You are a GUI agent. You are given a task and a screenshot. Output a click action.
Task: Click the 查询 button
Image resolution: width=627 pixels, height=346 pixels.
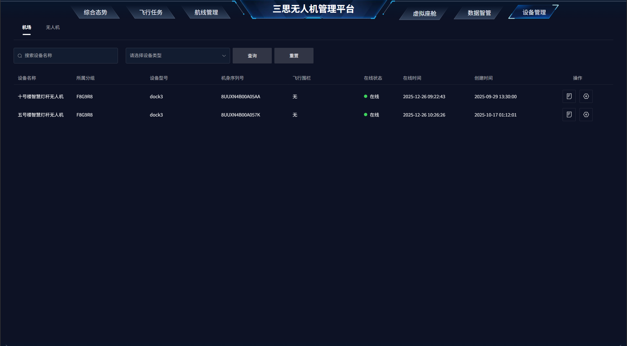[x=252, y=56]
